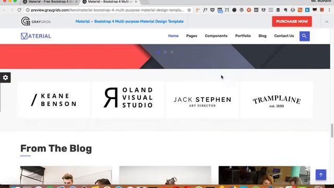This screenshot has width=334, height=188.
Task: Click the blue search icon button
Action: pos(304,36)
